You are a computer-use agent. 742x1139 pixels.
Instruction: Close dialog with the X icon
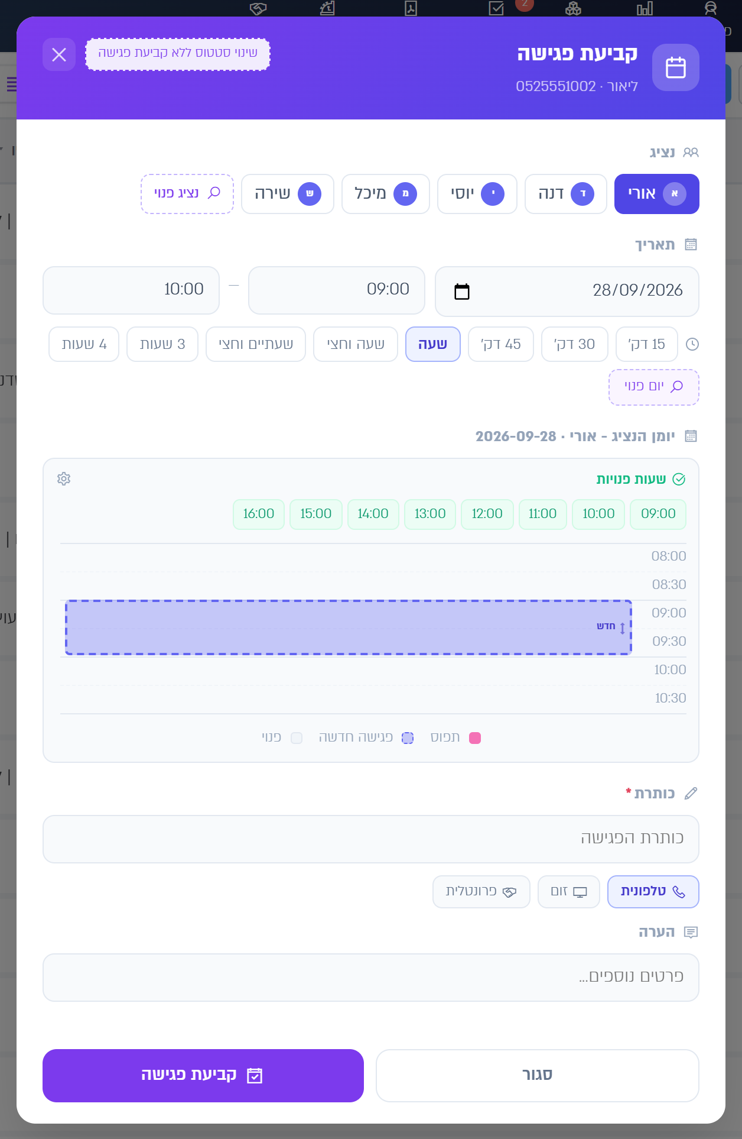tap(59, 54)
